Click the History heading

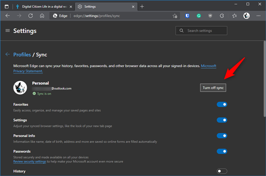tap(19, 171)
